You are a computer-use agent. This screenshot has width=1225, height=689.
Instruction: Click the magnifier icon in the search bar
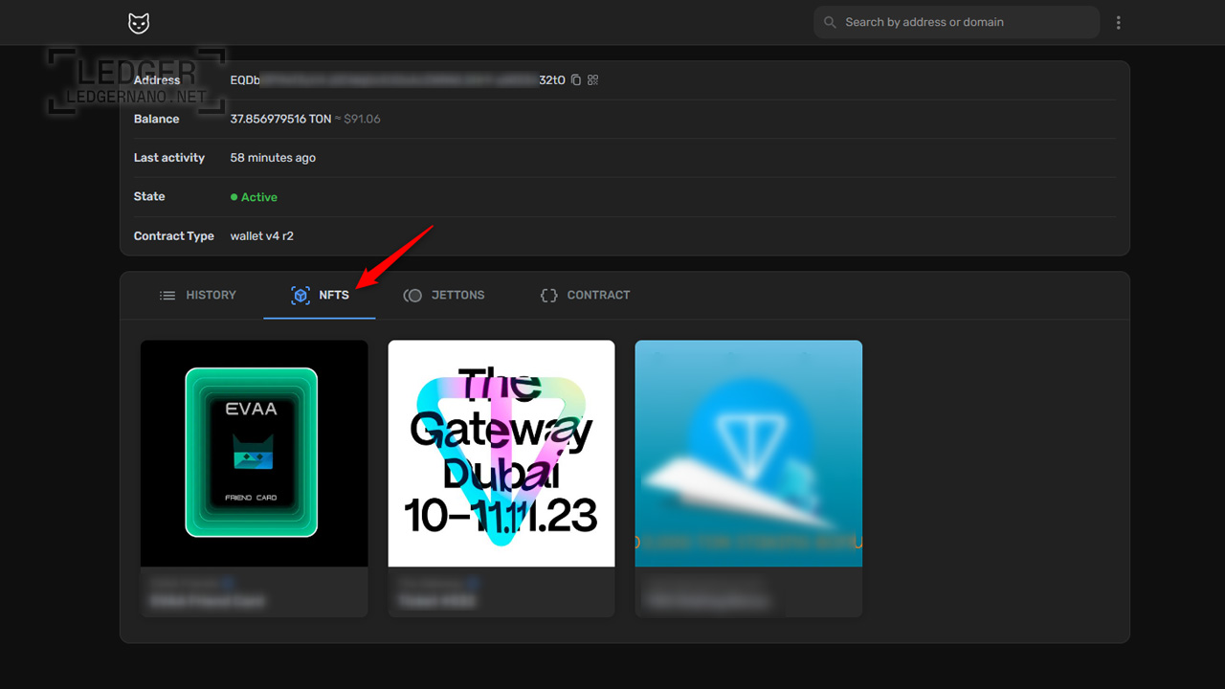830,22
